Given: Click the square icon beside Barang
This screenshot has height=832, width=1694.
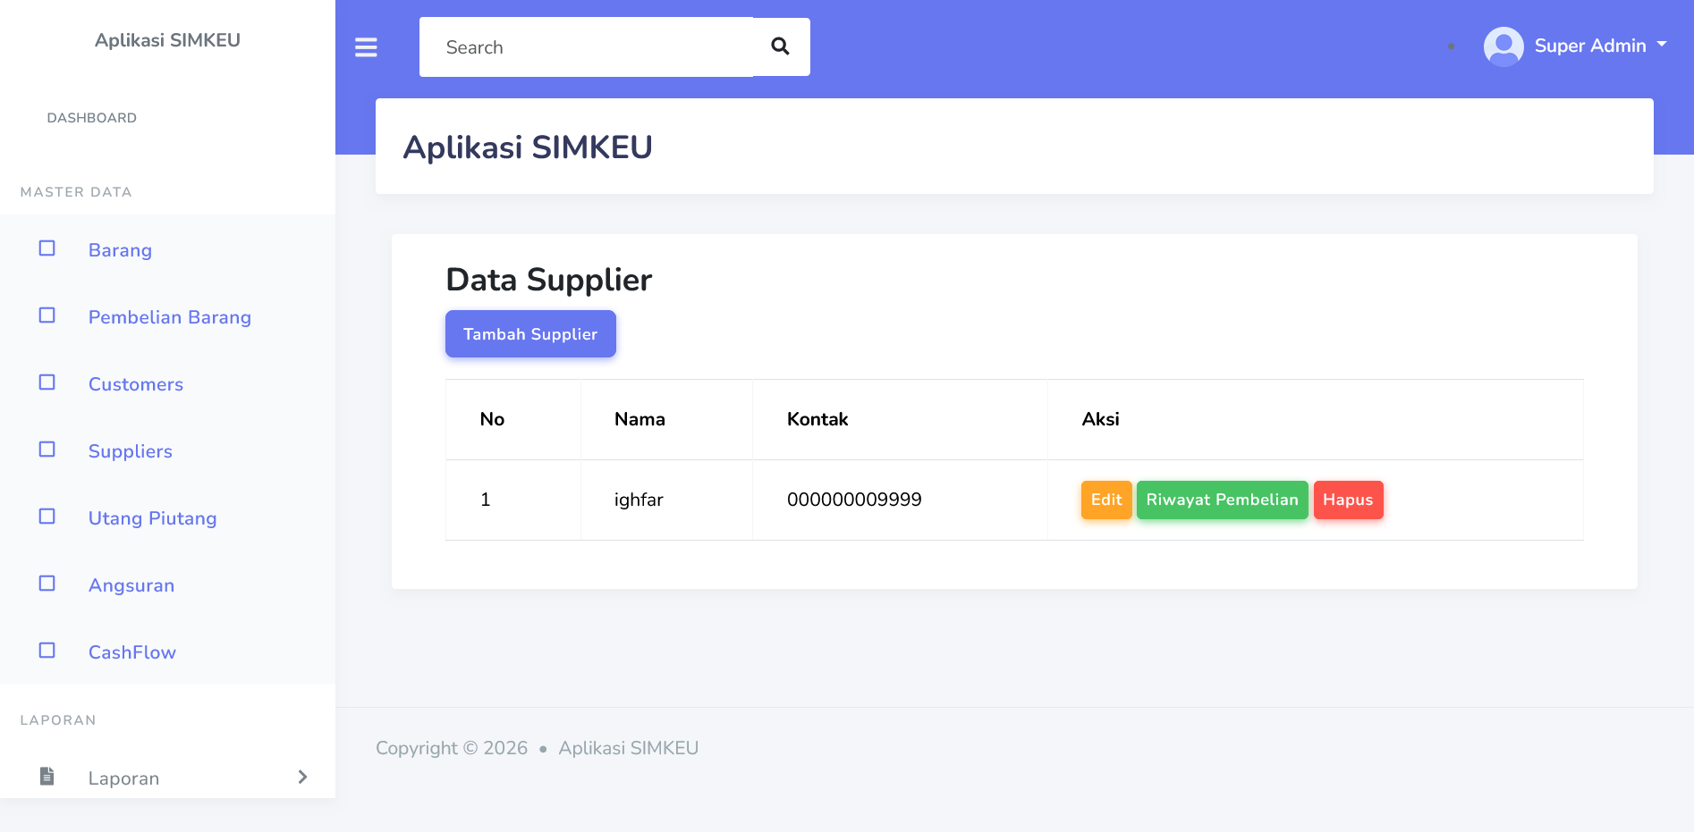Looking at the screenshot, I should (47, 248).
